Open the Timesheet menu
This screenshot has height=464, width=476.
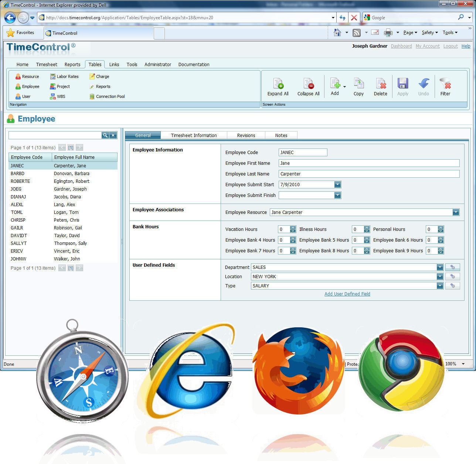tap(47, 64)
